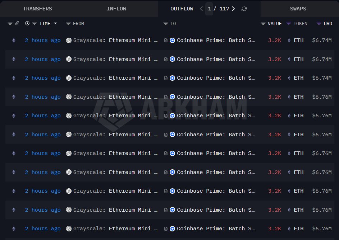Open the bottom row's '2 hours ago' link
The image size is (339, 240).
click(x=42, y=229)
